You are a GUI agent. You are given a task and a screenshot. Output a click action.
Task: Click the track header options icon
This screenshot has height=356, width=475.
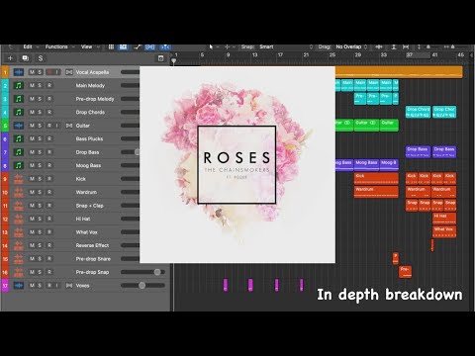(x=160, y=58)
